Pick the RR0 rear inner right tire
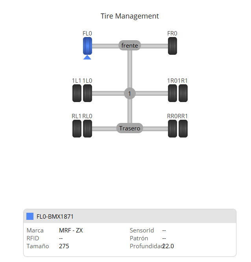 click(172, 128)
